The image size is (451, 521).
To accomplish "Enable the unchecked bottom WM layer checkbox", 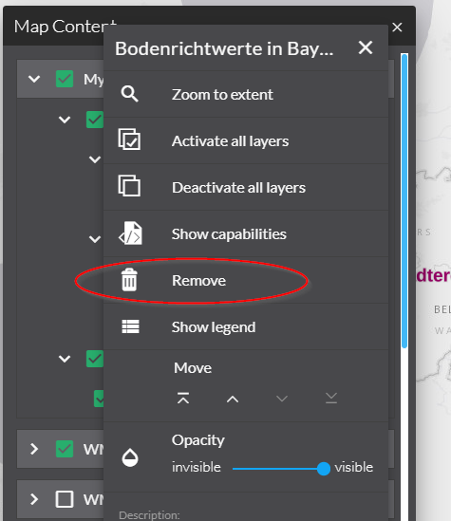I will (65, 499).
